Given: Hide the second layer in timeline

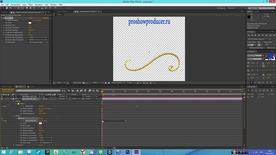Looking at the screenshot, I should click(x=2, y=99).
